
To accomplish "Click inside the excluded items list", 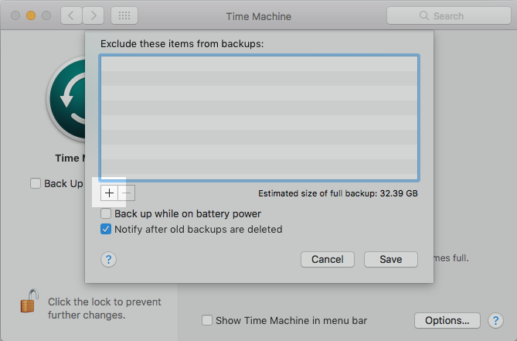I will [259, 118].
